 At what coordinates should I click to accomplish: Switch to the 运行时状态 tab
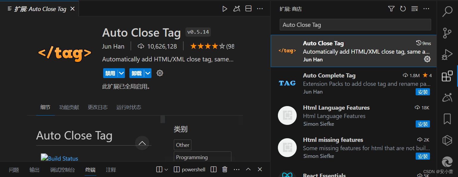(129, 107)
